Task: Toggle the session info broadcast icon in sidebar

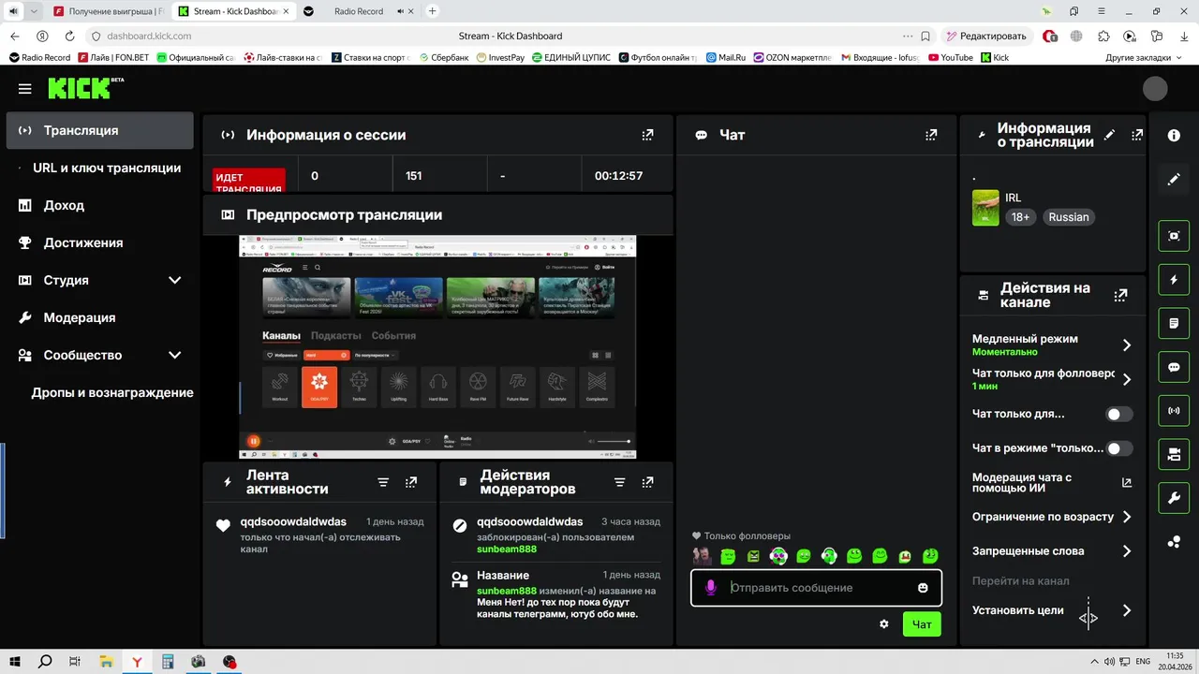Action: pyautogui.click(x=1174, y=411)
